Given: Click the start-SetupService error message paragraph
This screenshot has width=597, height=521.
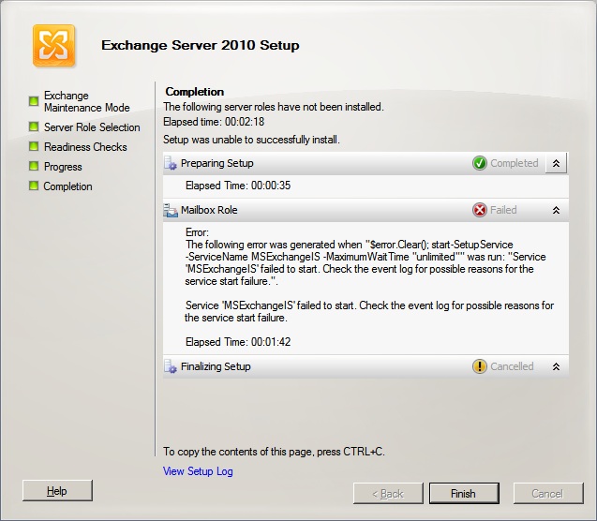Looking at the screenshot, I should point(366,262).
